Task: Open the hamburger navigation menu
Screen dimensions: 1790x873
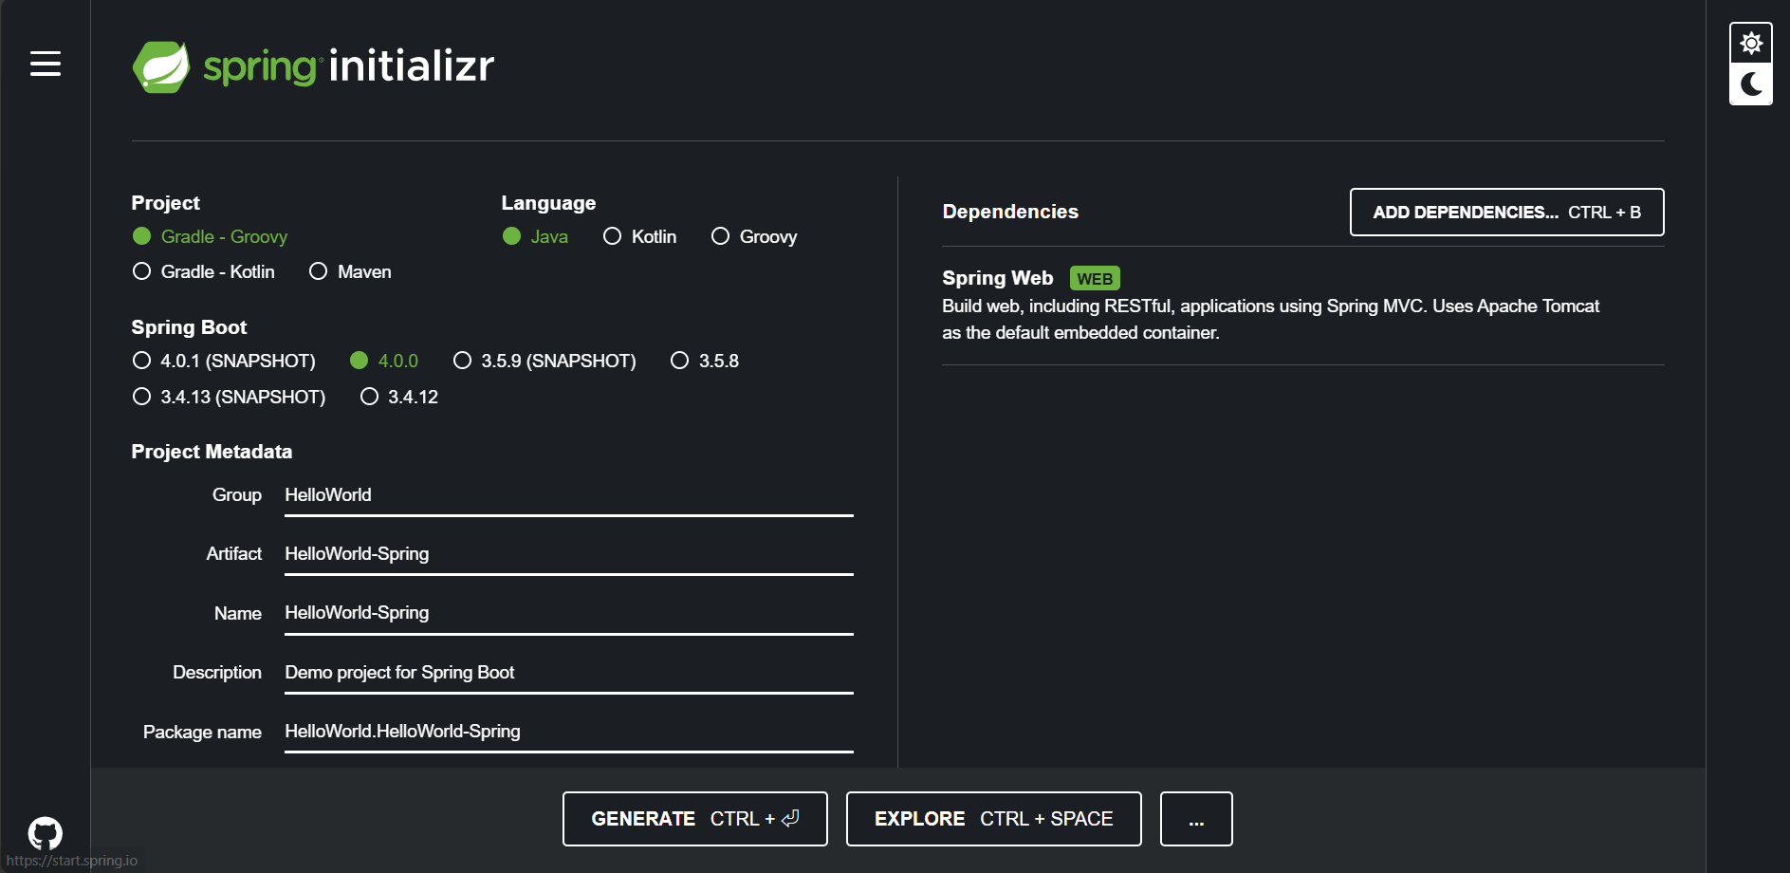Action: click(45, 64)
